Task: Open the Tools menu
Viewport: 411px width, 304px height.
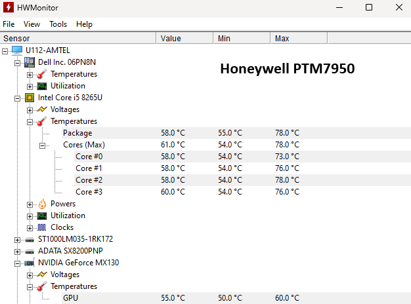Action: [58, 24]
